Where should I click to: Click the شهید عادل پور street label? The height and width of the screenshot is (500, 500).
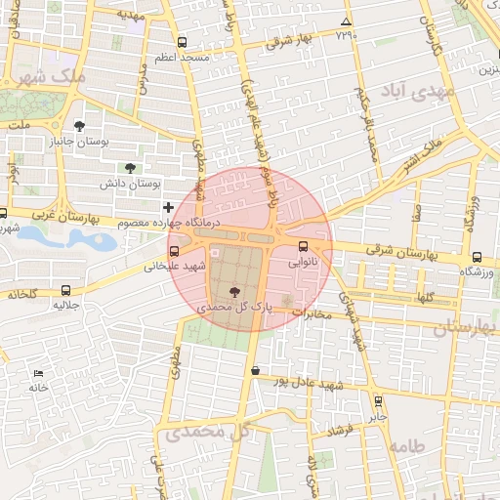(309, 384)
